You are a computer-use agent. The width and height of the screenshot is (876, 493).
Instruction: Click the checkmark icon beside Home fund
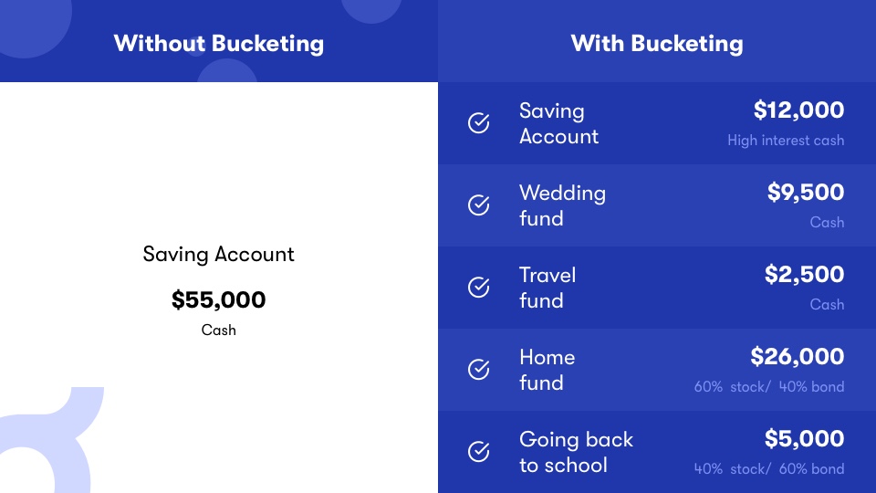[479, 370]
